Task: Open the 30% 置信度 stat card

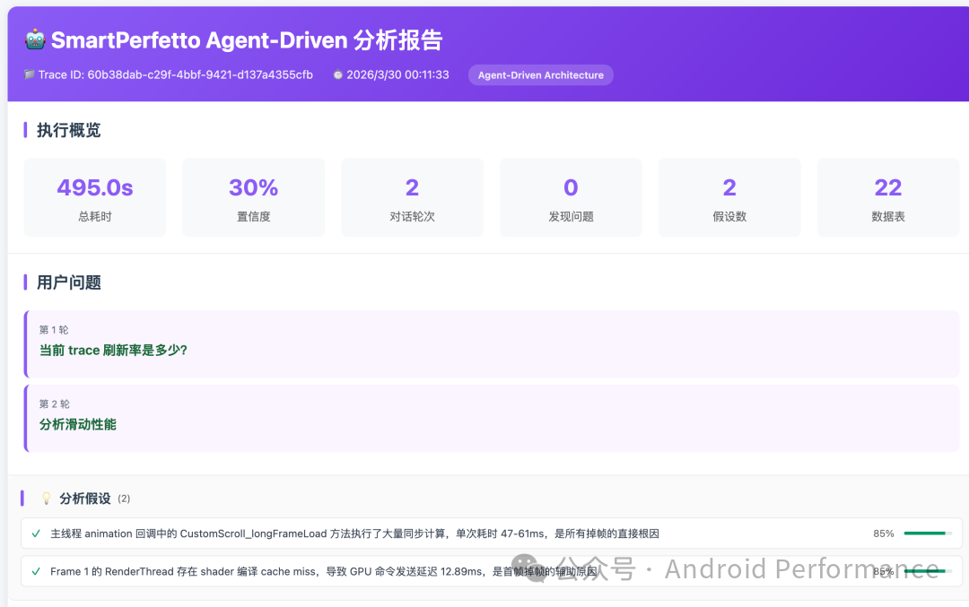Action: point(253,197)
